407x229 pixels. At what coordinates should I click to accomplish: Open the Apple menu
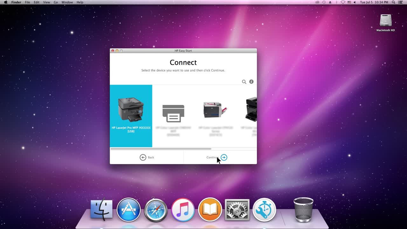[x=5, y=2]
